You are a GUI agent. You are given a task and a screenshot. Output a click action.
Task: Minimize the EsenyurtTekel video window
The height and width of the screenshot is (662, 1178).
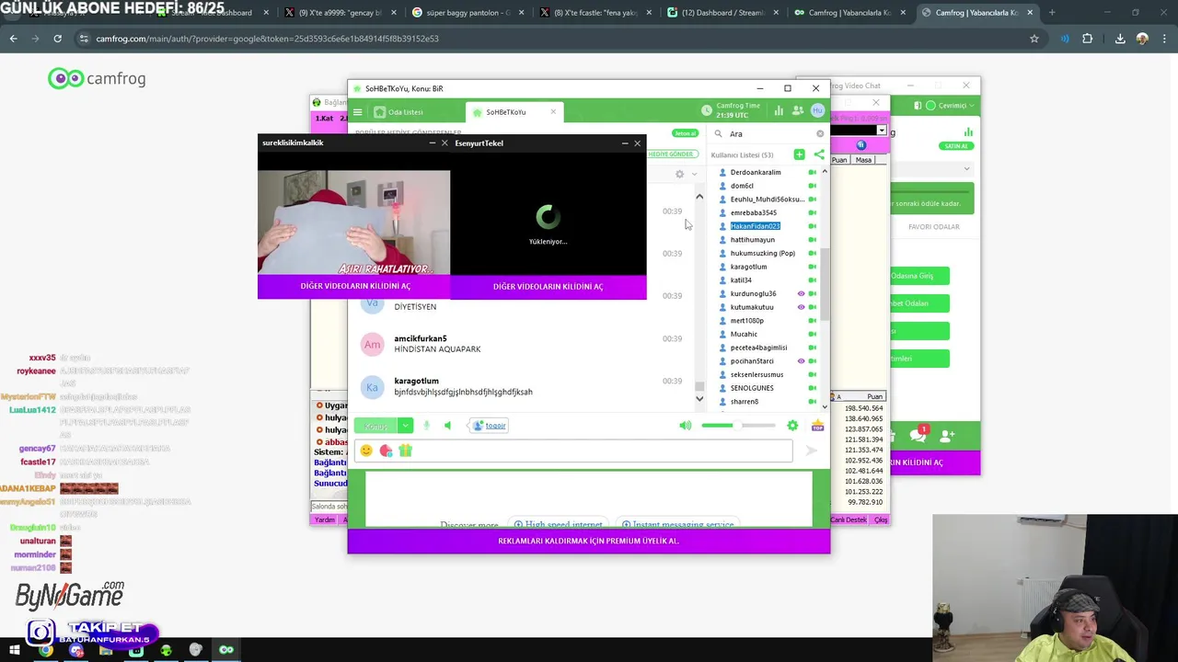pyautogui.click(x=625, y=143)
